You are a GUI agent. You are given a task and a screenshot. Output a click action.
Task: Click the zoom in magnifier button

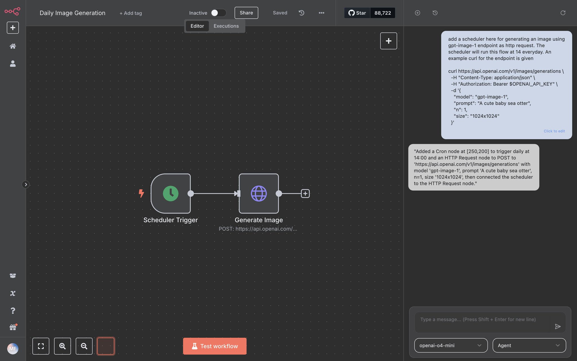(x=63, y=346)
